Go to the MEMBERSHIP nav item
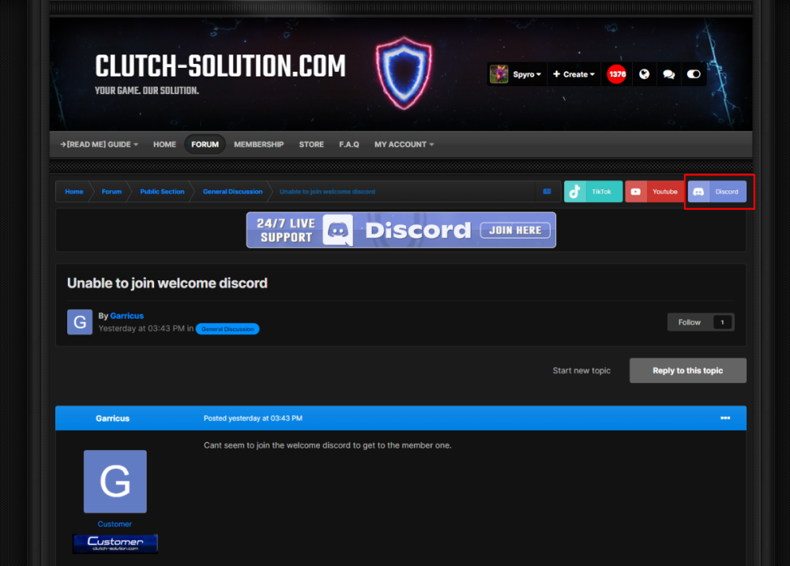 (258, 144)
